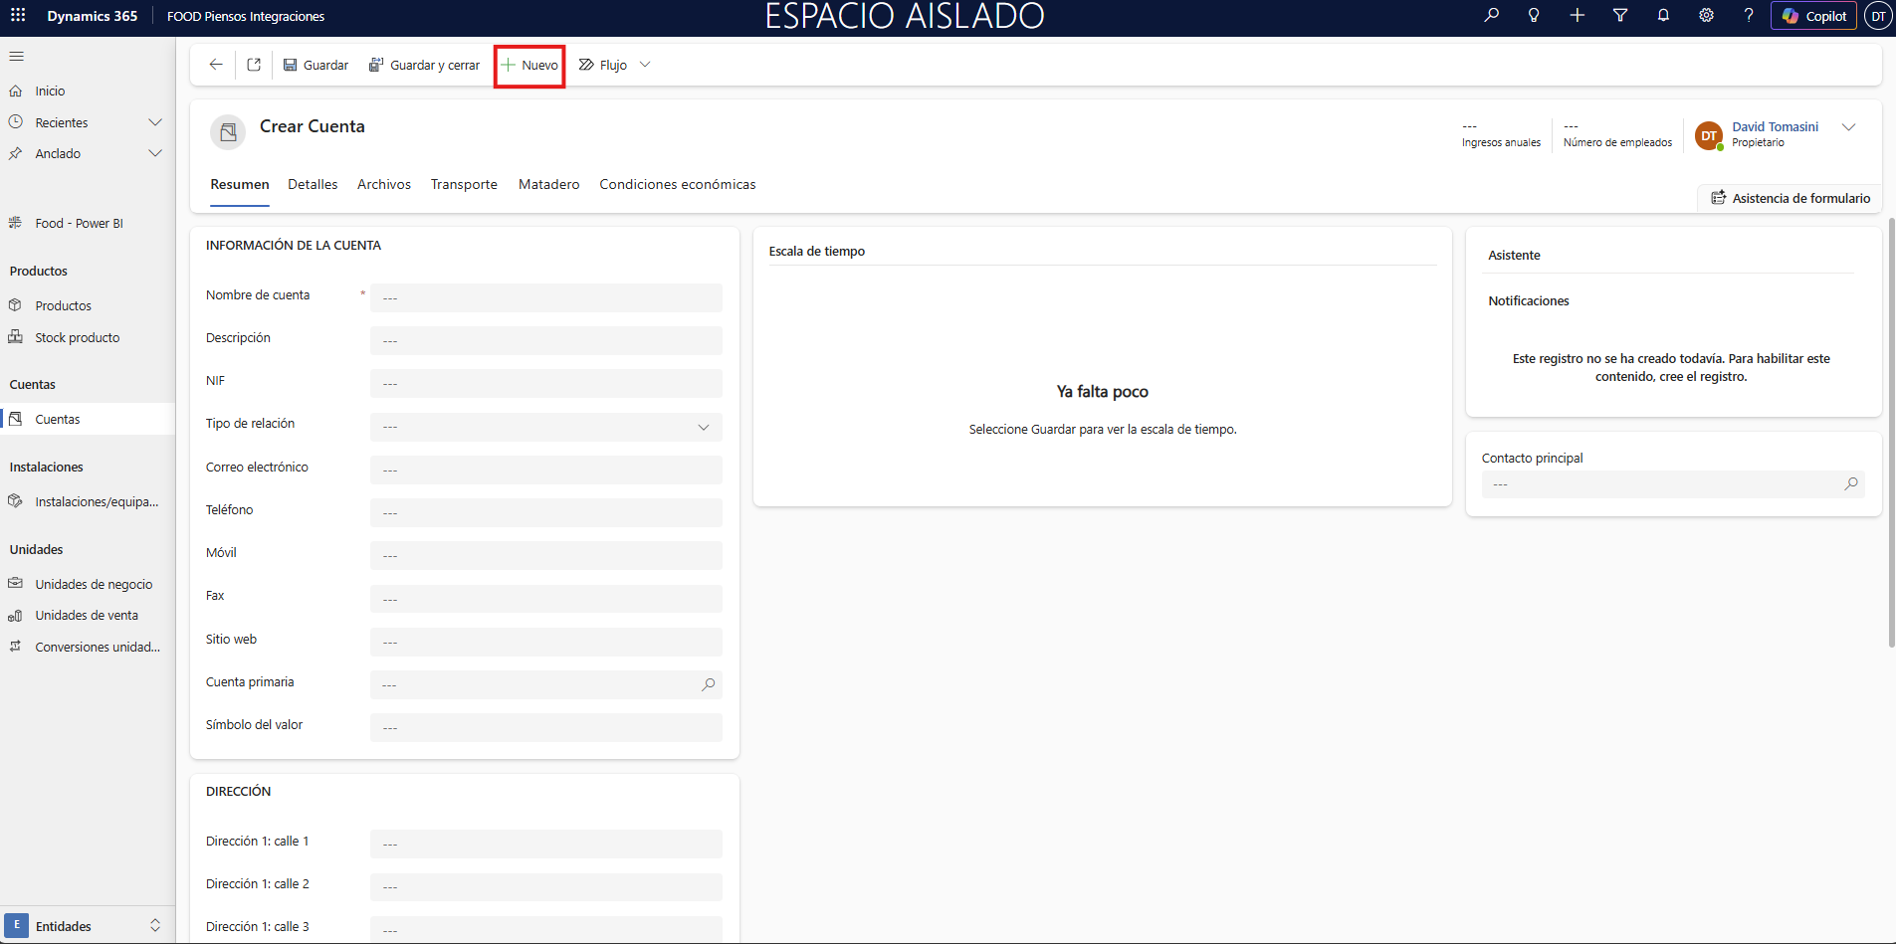
Task: Click the Nombre de cuenta field
Action: coord(545,297)
